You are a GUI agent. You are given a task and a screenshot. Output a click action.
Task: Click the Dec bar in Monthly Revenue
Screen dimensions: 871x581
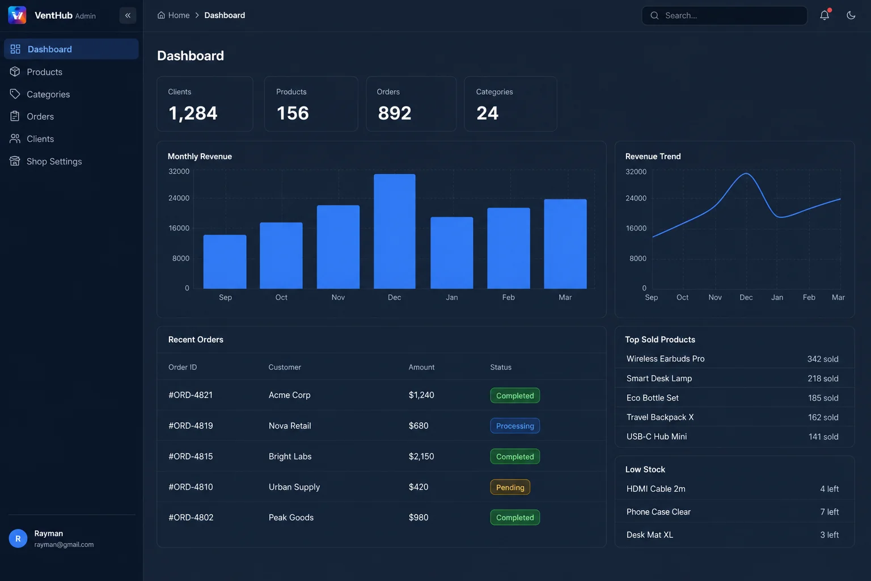395,231
